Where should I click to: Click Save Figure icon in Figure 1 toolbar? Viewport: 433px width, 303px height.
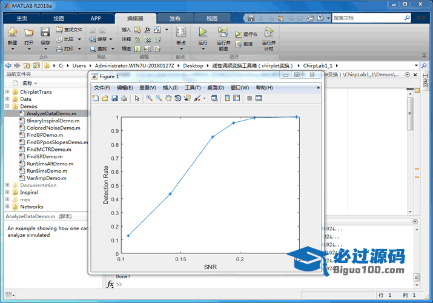tap(114, 98)
